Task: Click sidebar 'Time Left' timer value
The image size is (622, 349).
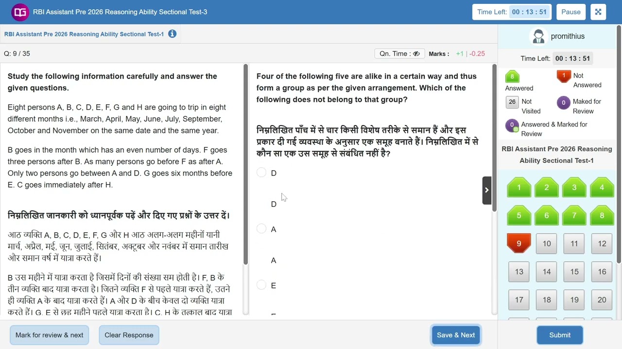Action: pyautogui.click(x=572, y=59)
